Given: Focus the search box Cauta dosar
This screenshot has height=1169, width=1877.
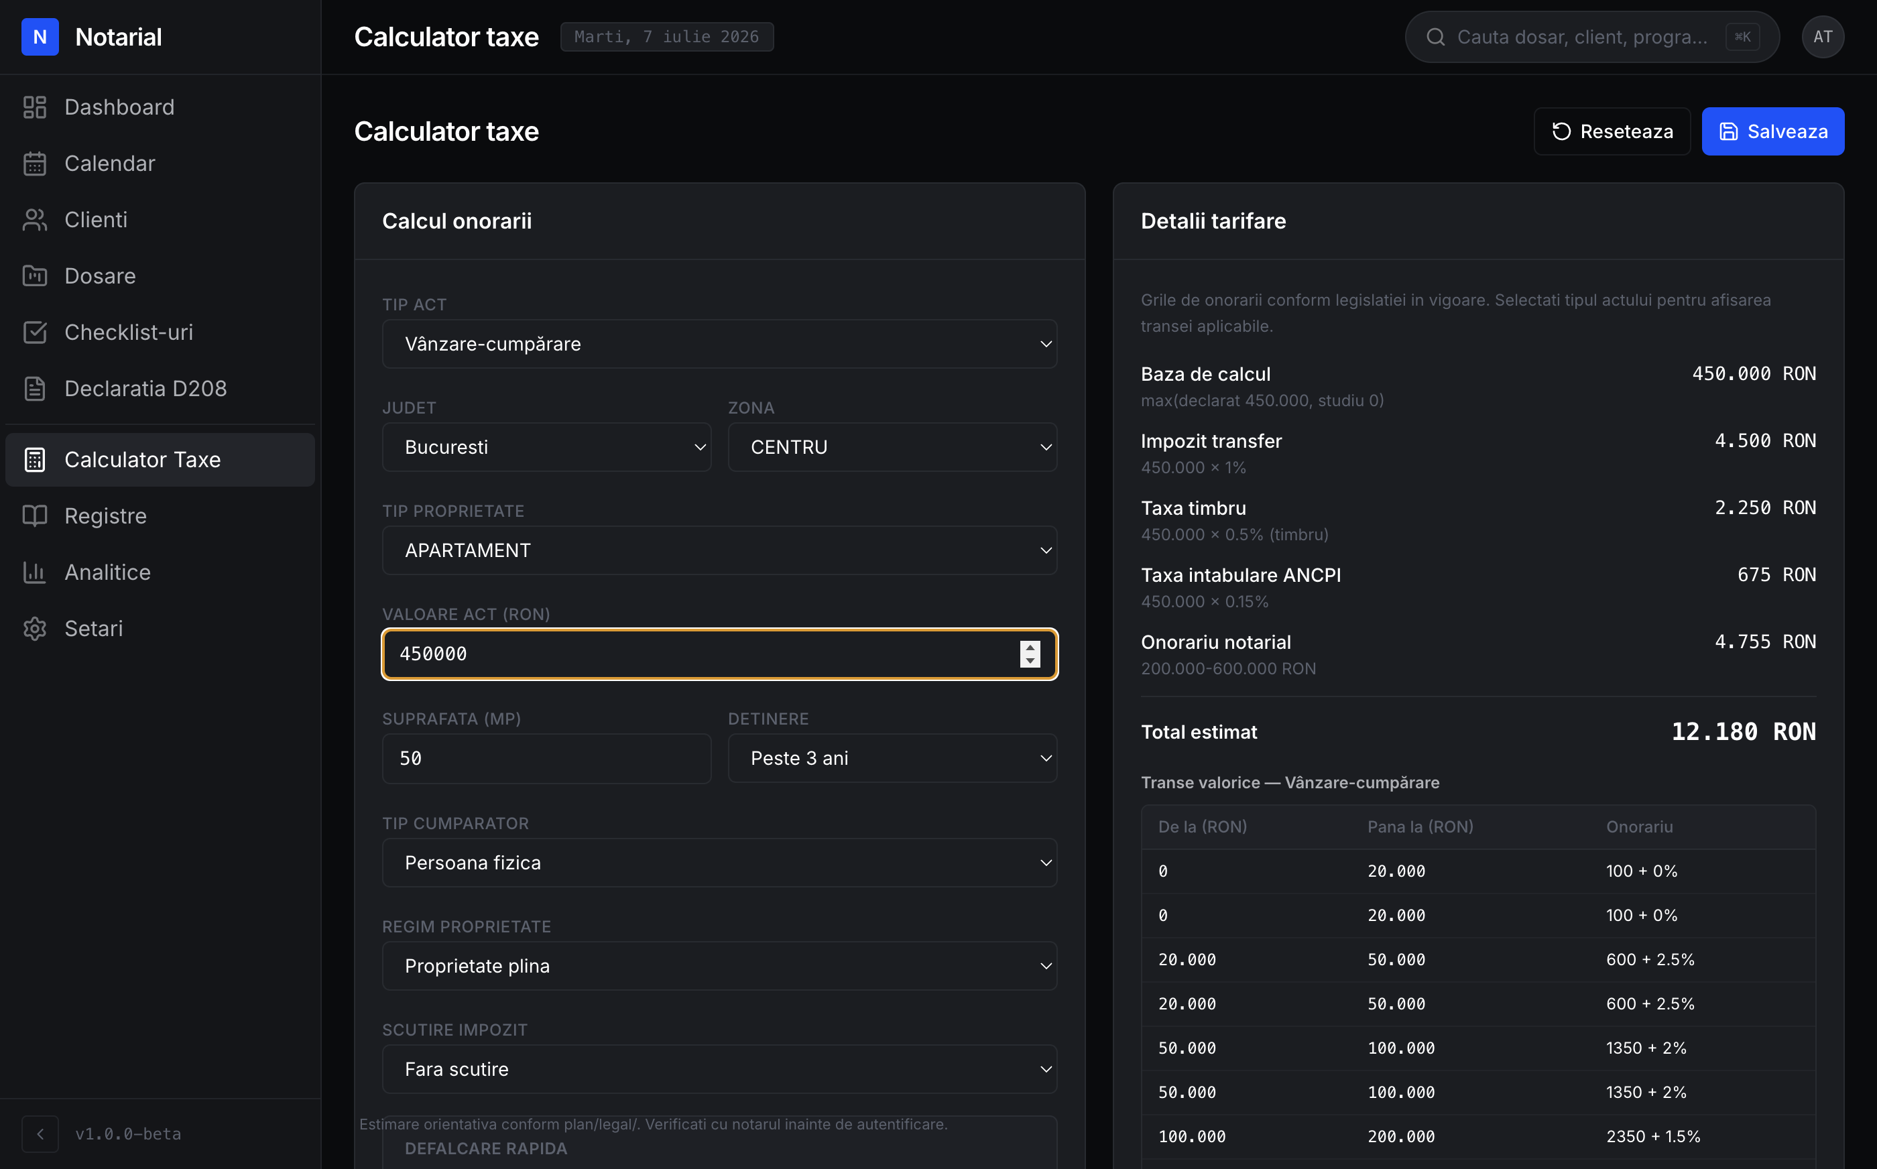Looking at the screenshot, I should point(1591,36).
